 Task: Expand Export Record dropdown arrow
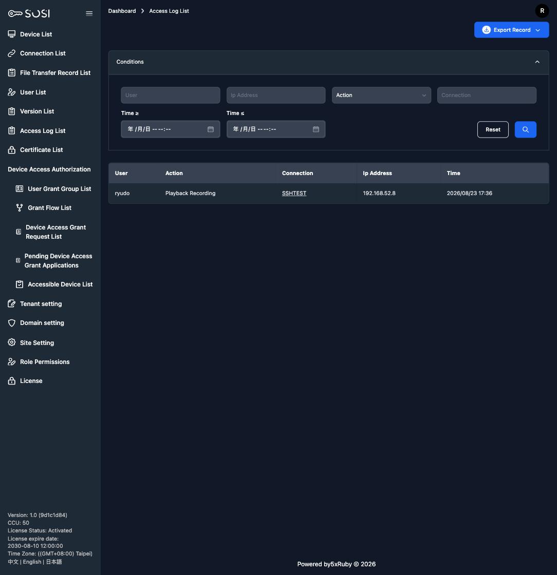[x=538, y=30]
